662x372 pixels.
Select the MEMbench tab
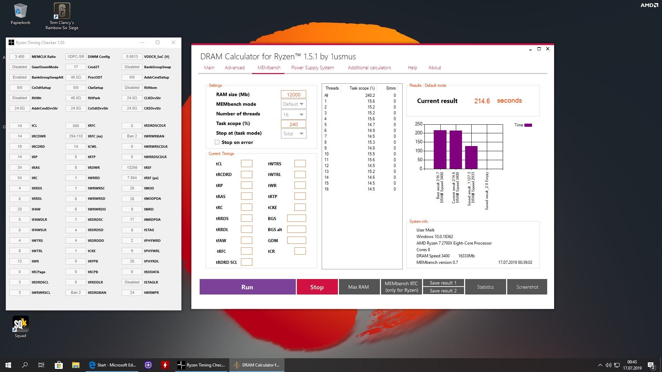click(269, 68)
